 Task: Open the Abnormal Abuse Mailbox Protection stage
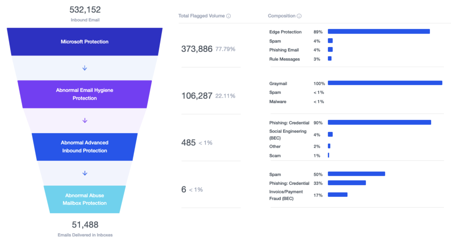point(85,199)
